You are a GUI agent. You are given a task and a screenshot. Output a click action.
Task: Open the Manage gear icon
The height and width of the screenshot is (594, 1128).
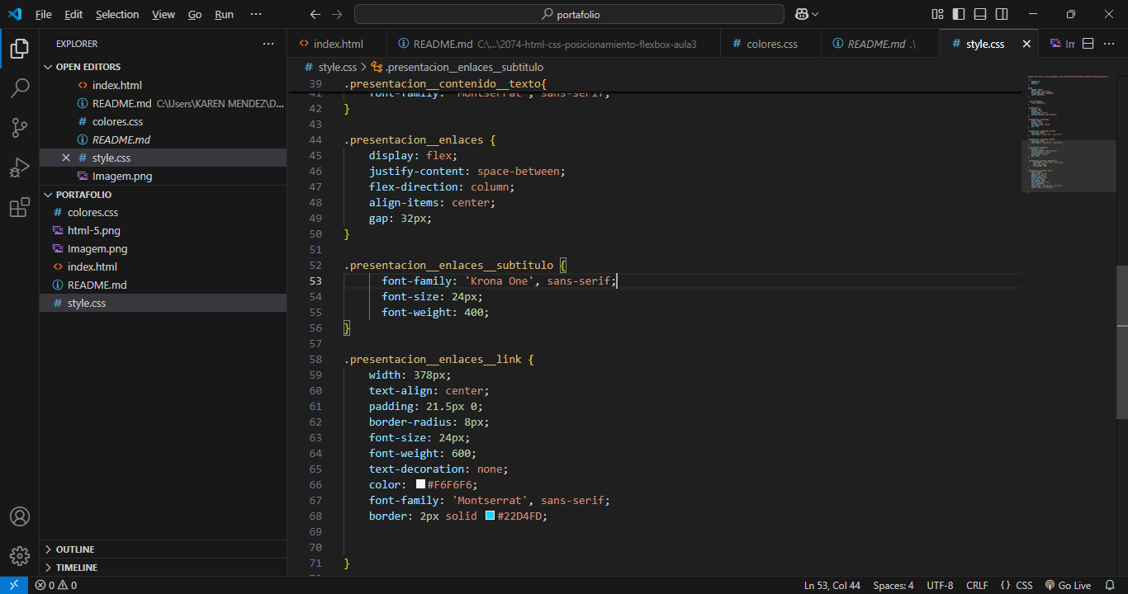20,555
